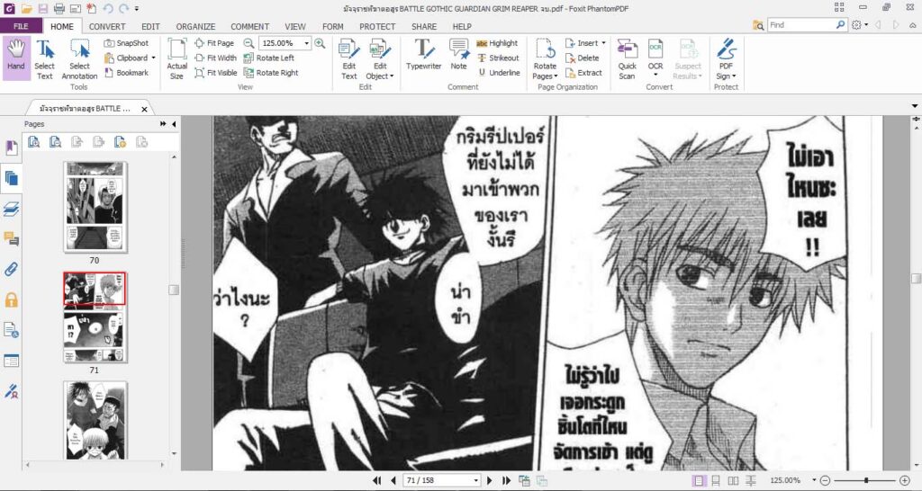Enable facing pages view mode
The height and width of the screenshot is (491, 922).
[733, 480]
